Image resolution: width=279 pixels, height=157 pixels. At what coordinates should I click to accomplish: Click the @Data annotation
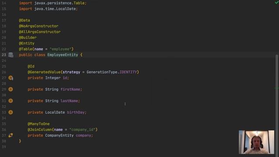tap(24, 20)
